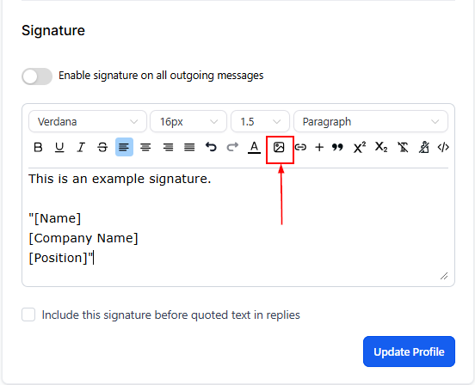Click the Update Profile button

pos(409,351)
